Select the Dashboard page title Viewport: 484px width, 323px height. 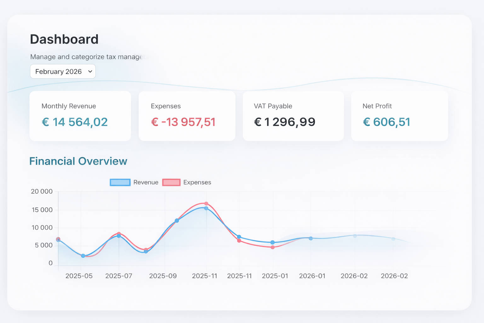pyautogui.click(x=64, y=39)
